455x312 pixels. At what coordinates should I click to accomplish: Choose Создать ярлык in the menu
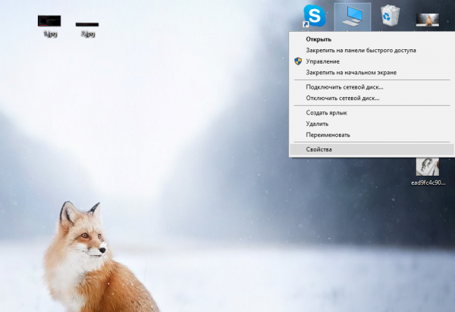pyautogui.click(x=326, y=113)
